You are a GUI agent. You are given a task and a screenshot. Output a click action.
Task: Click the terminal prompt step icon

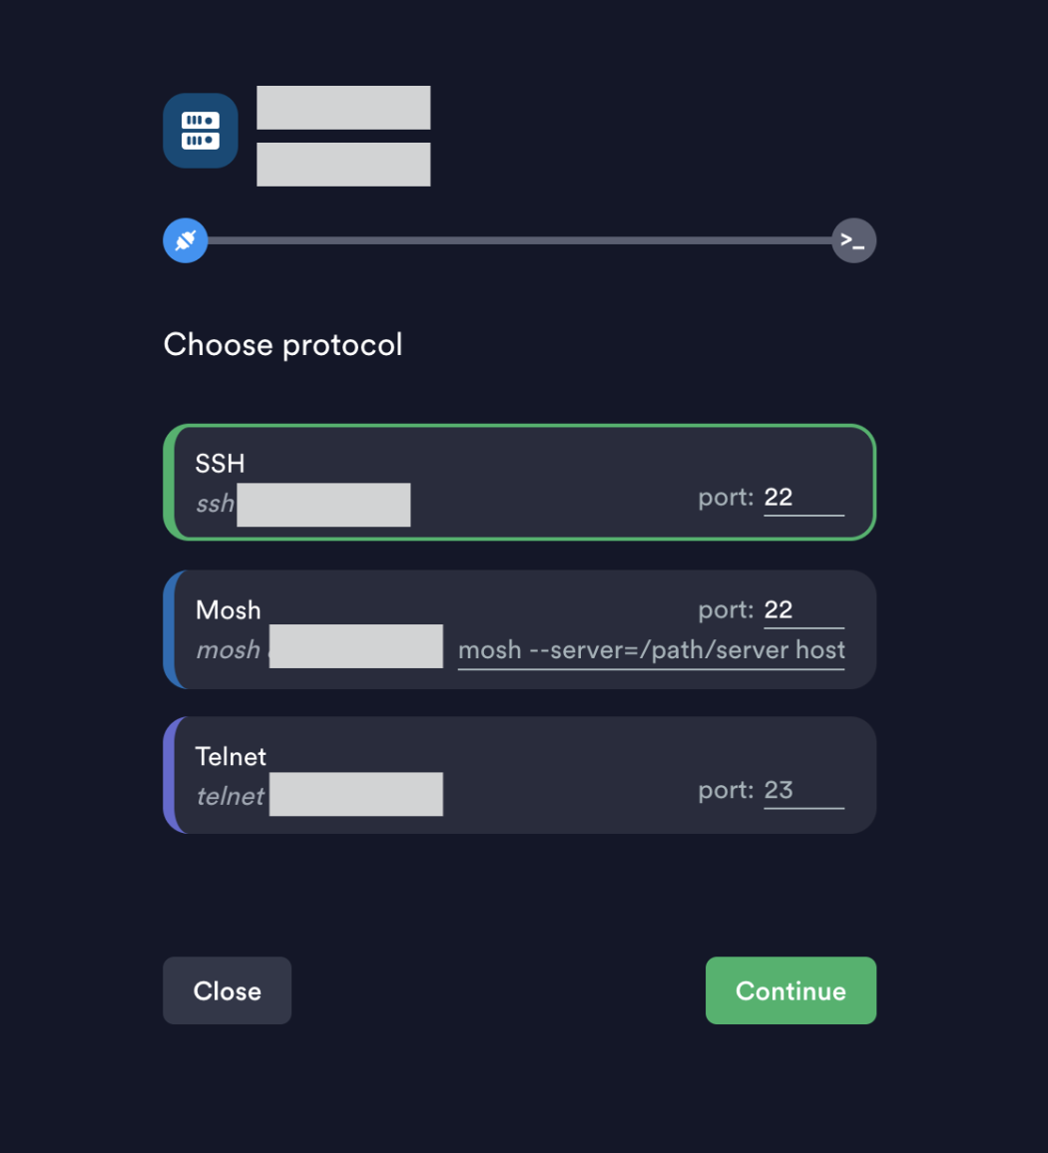click(x=853, y=240)
